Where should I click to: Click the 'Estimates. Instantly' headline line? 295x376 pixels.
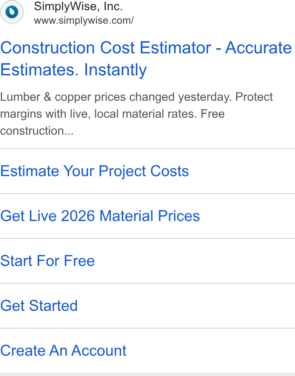coord(73,70)
